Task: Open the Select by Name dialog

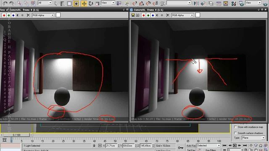Action: pos(63,3)
